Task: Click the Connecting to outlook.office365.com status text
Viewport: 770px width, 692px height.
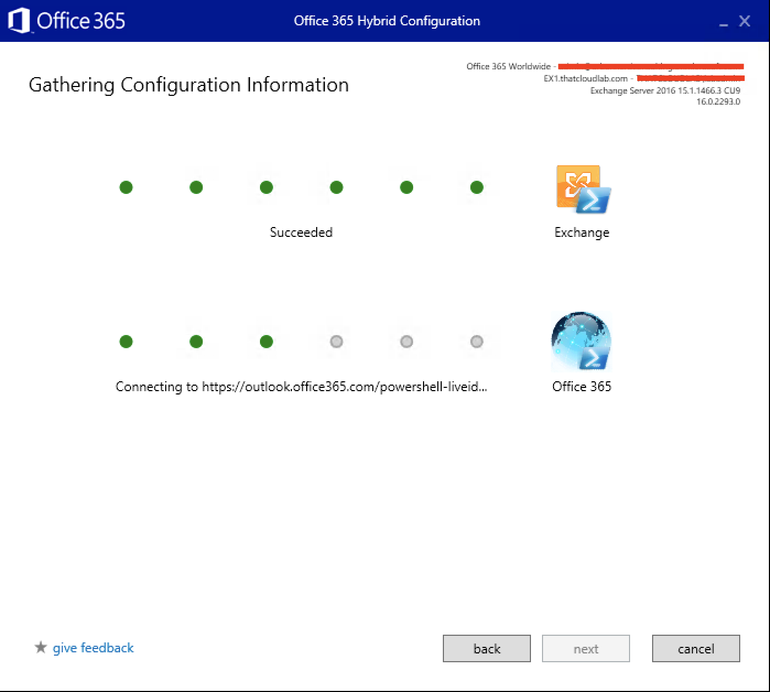Action: 301,387
